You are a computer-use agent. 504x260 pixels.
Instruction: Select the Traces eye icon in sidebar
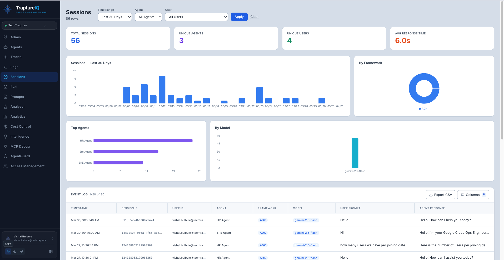tap(6, 57)
